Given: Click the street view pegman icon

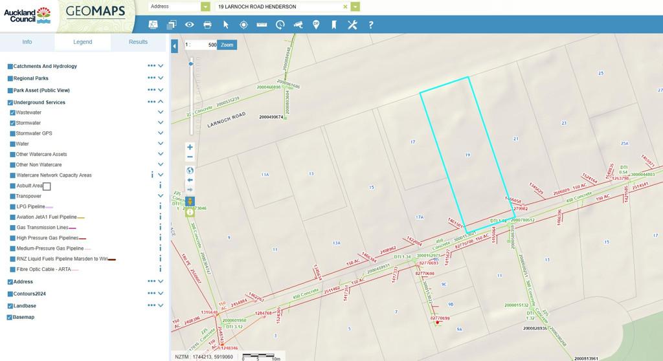Looking at the screenshot, I should coord(190,201).
